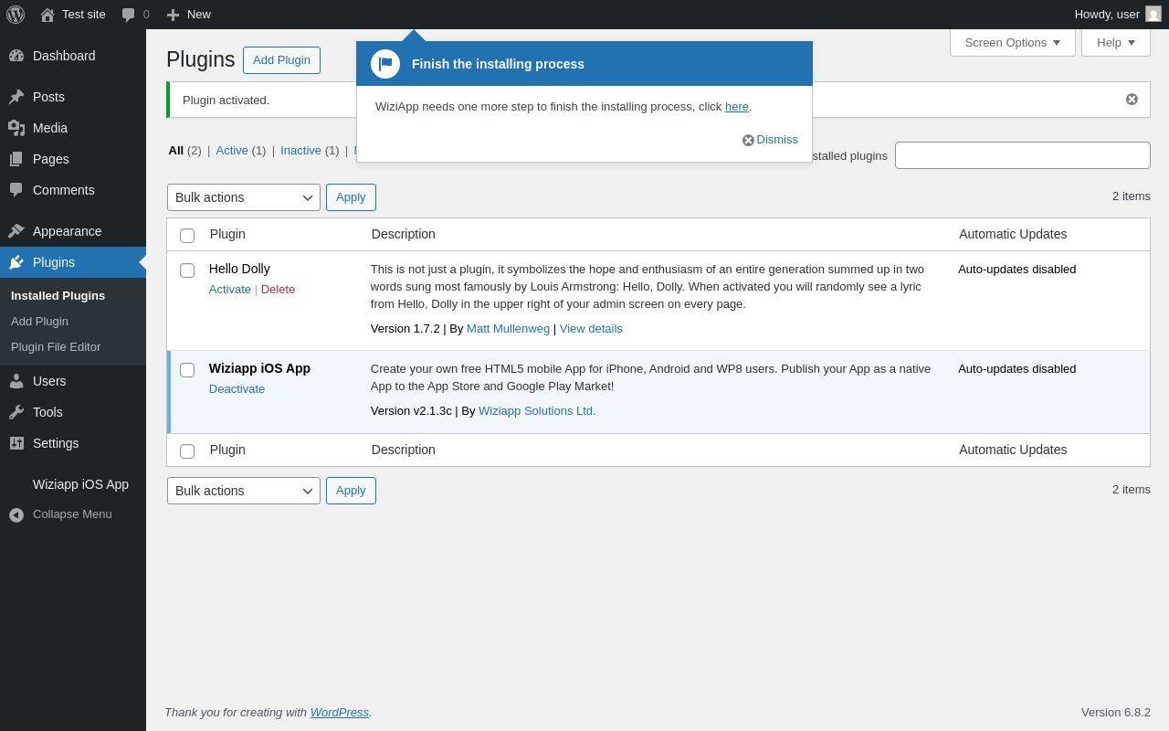
Task: Open the Test site home icon
Action: 47,15
